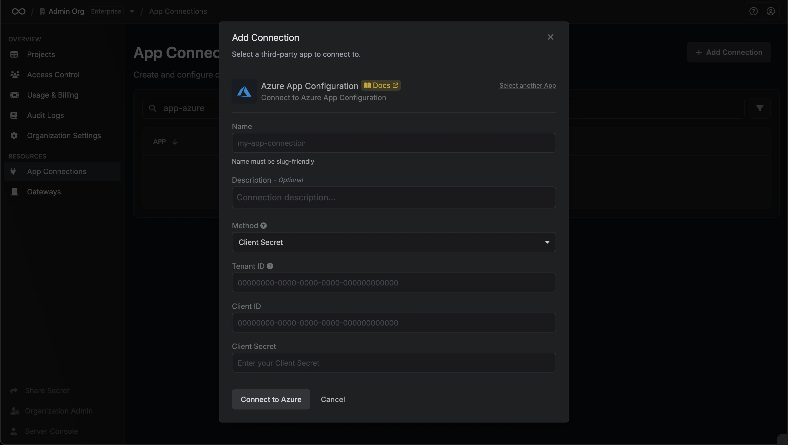This screenshot has height=445, width=788.
Task: Click the search magnifier icon
Action: 152,108
